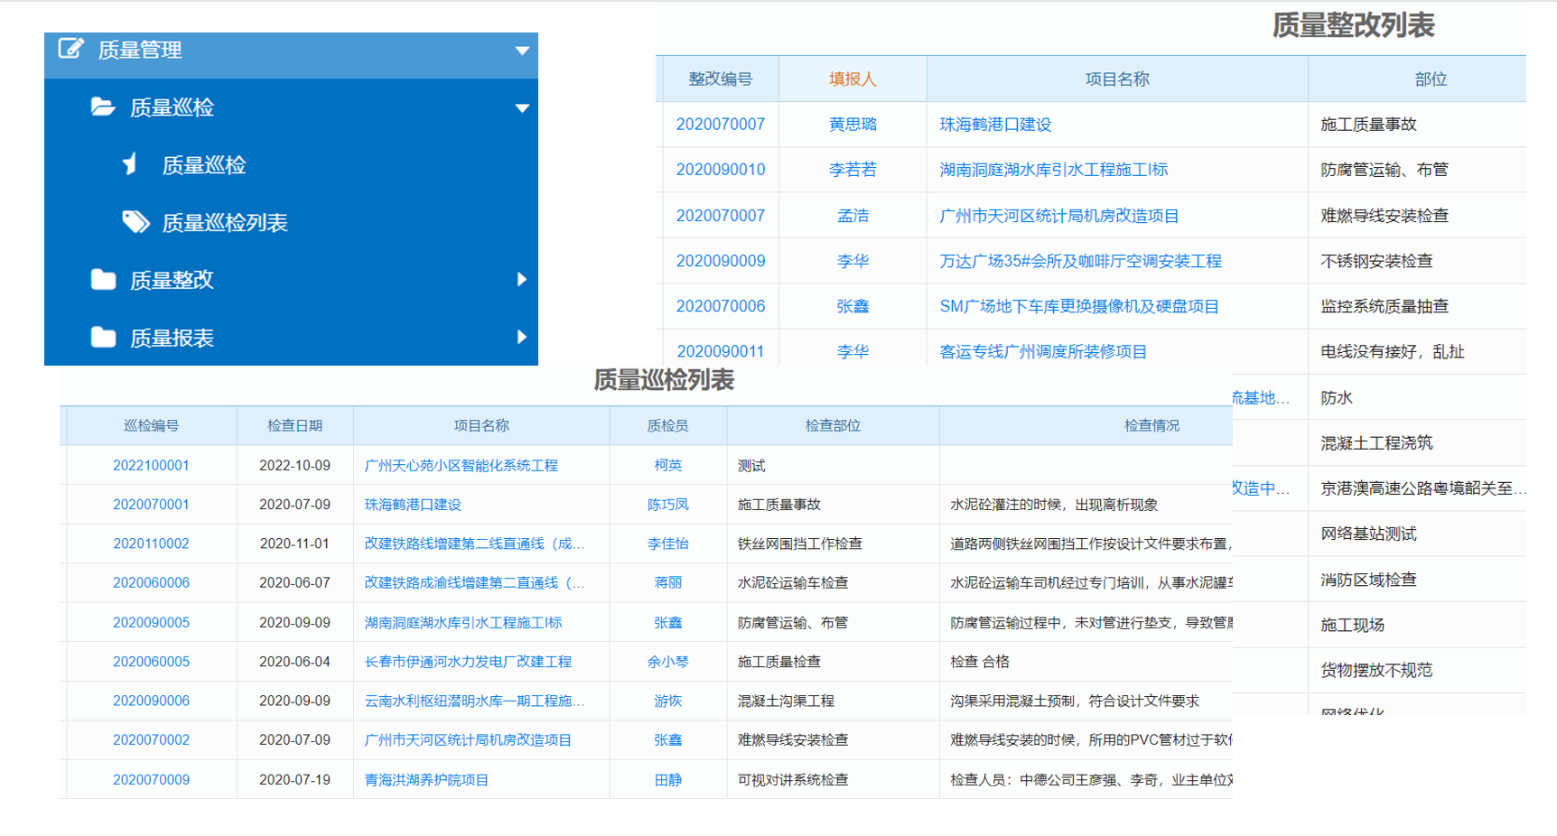
Task: Open project link 珠海鹤港口建设 in rectification list
Action: [x=995, y=125]
